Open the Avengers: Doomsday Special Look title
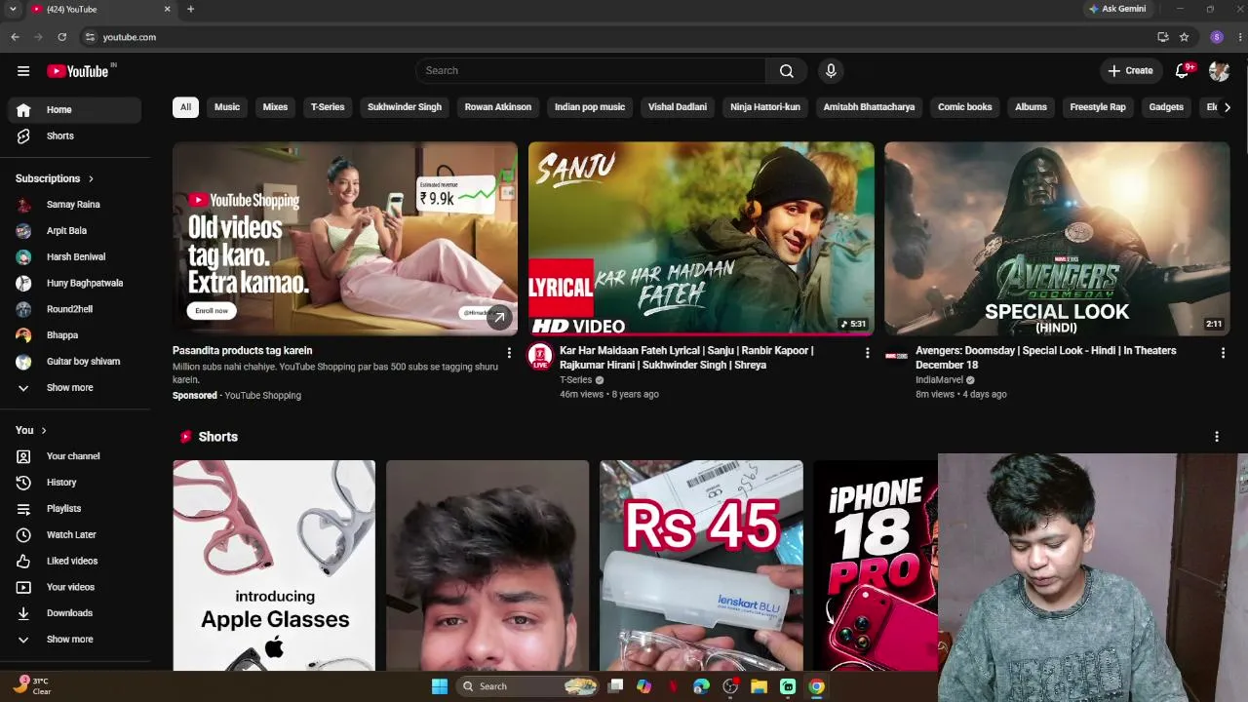Image resolution: width=1248 pixels, height=702 pixels. (x=1045, y=358)
